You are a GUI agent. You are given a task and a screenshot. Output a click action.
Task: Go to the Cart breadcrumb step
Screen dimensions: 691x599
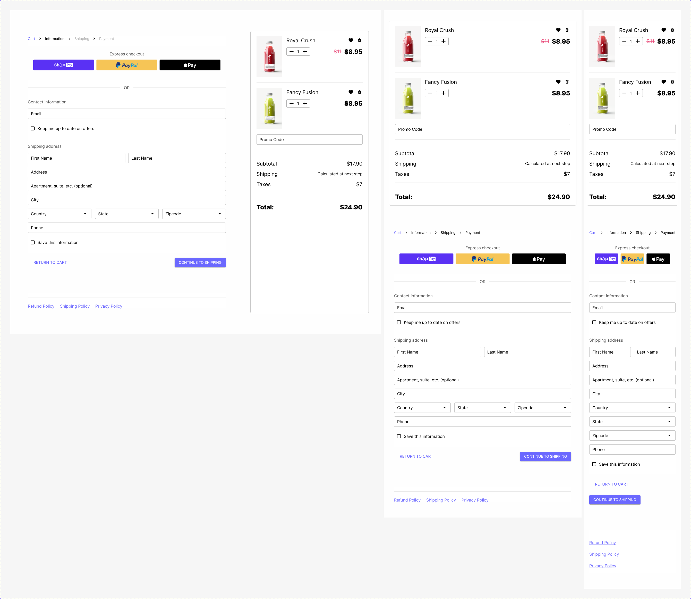(31, 38)
